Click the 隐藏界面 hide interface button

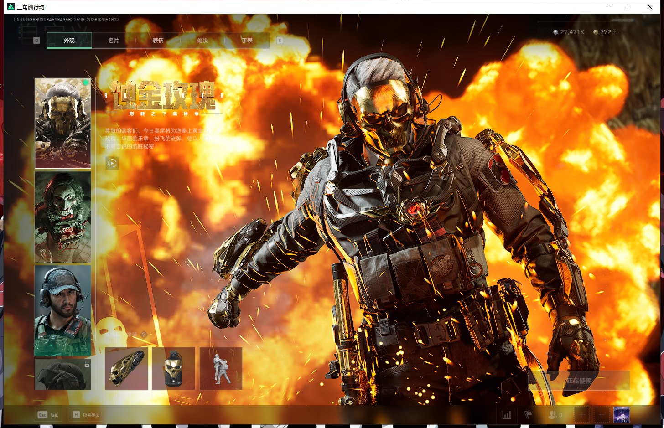click(x=86, y=415)
